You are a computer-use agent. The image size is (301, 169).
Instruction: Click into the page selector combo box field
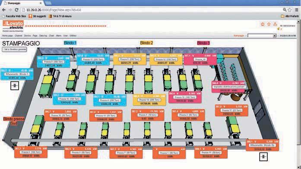coord(260,36)
